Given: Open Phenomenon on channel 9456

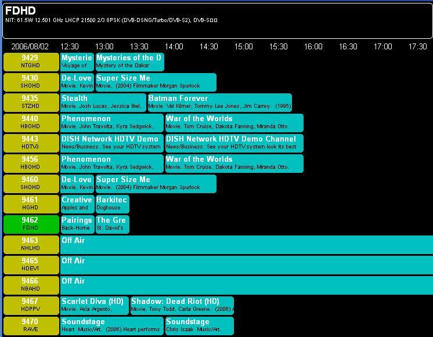Looking at the screenshot, I should tap(111, 164).
